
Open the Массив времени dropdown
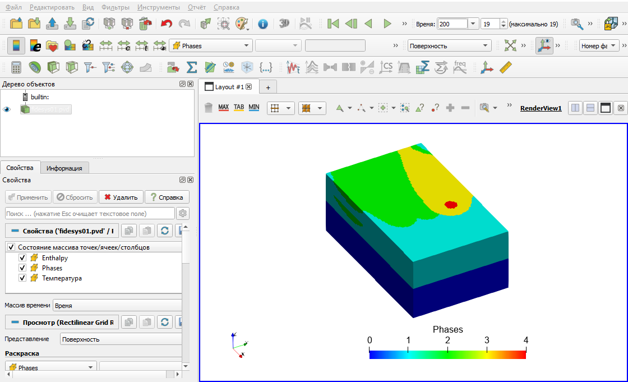coord(117,306)
